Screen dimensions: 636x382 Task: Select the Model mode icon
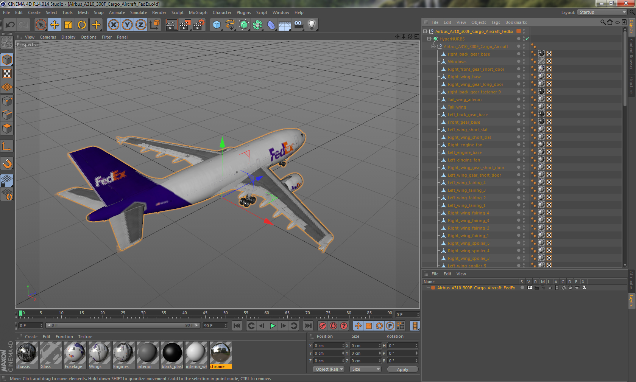[x=7, y=60]
